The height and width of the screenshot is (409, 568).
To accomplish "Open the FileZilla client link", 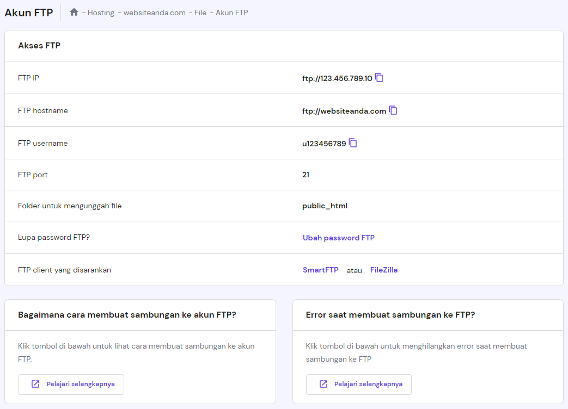I will click(384, 270).
